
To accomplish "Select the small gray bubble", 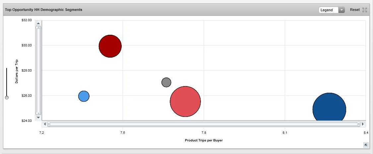I will pos(166,82).
